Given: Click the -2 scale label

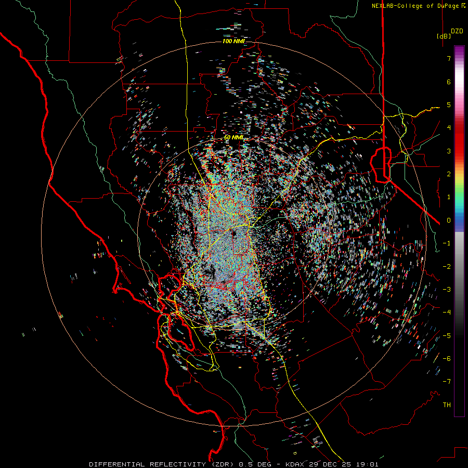Looking at the screenshot, I should coord(447,267).
